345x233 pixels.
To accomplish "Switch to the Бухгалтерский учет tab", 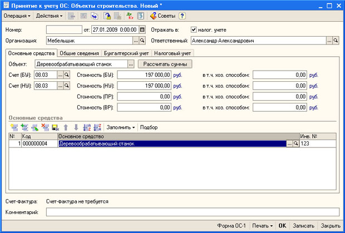I will click(126, 53).
